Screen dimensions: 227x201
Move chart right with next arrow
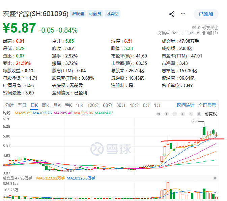(191, 114)
